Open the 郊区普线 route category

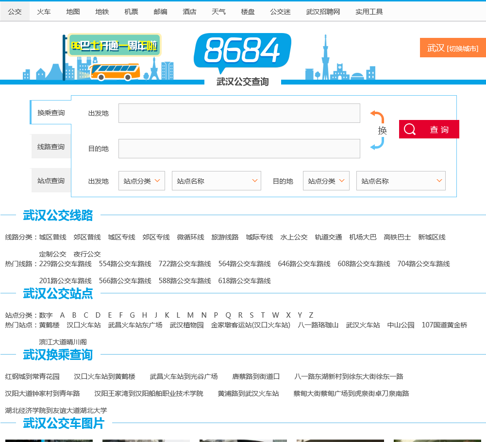87,238
